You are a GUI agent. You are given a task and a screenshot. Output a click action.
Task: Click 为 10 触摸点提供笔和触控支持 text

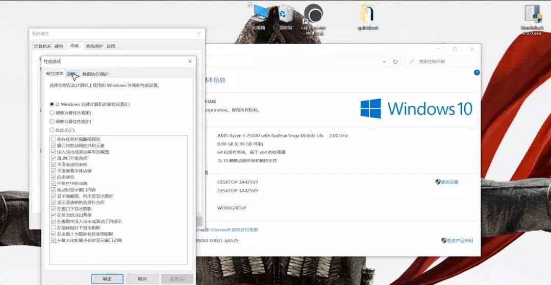click(247, 160)
